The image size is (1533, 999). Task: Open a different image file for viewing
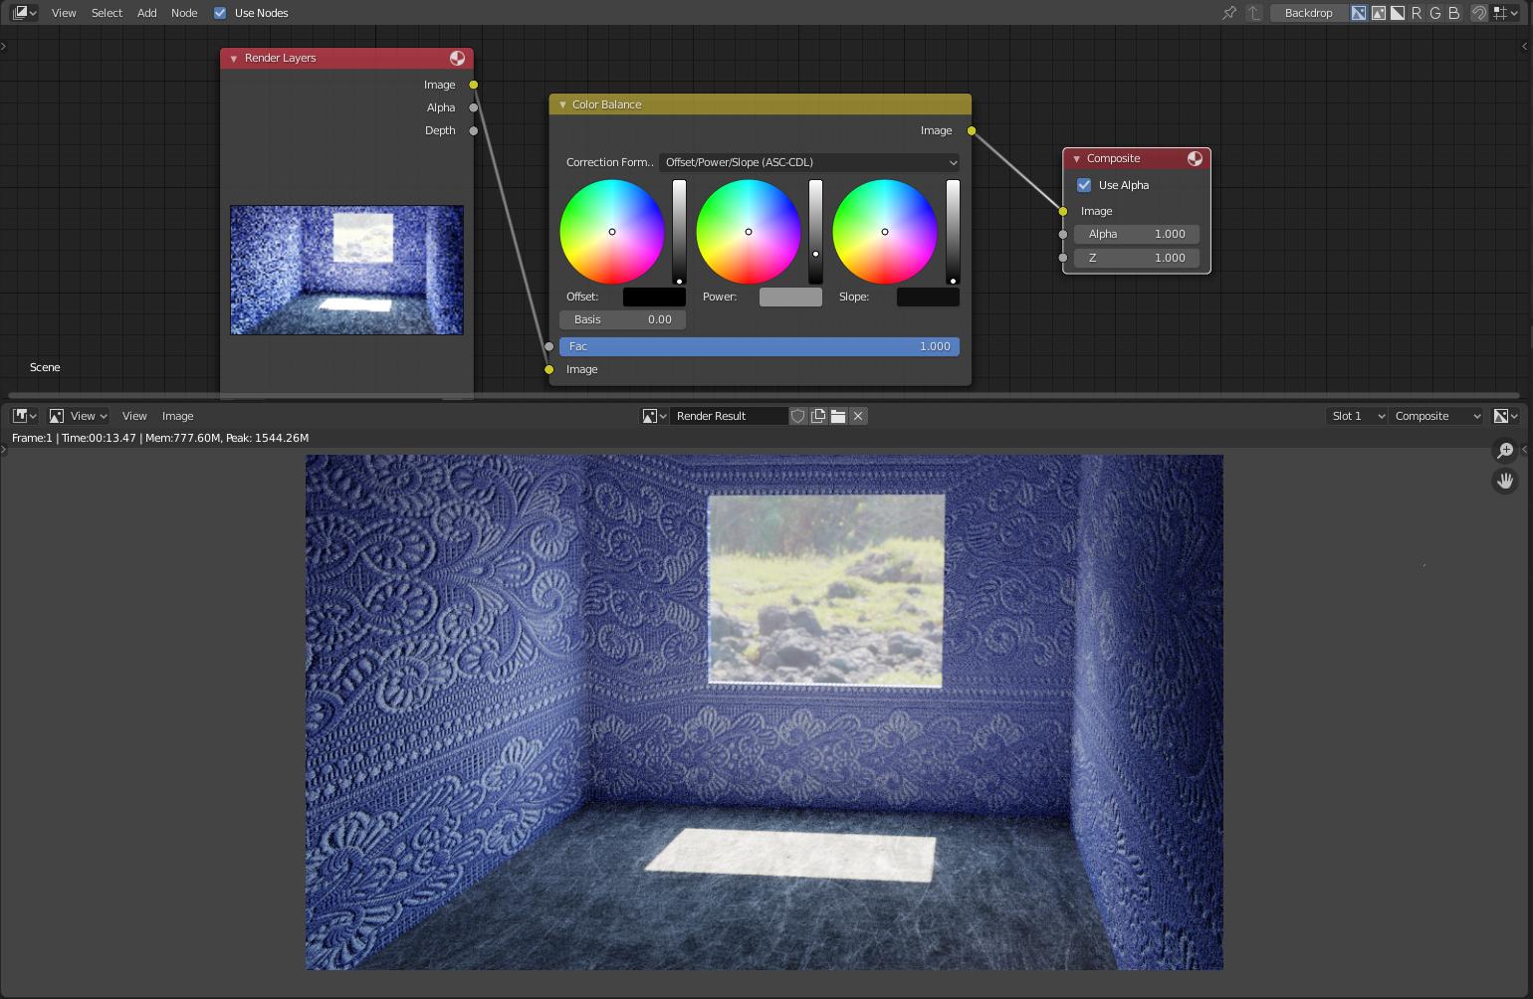[x=838, y=416]
